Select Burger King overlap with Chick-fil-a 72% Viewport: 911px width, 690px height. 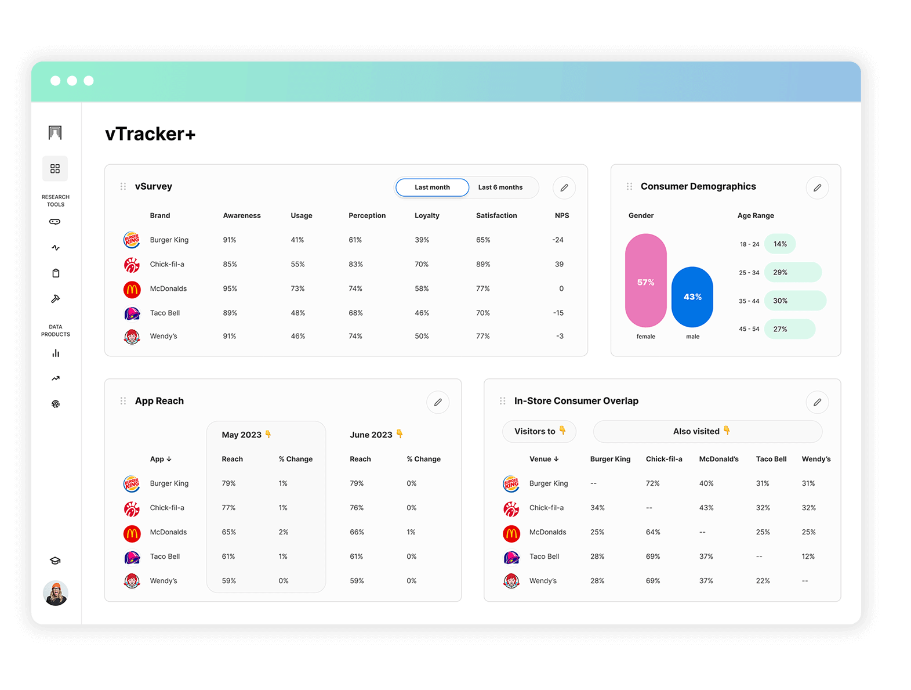(652, 483)
